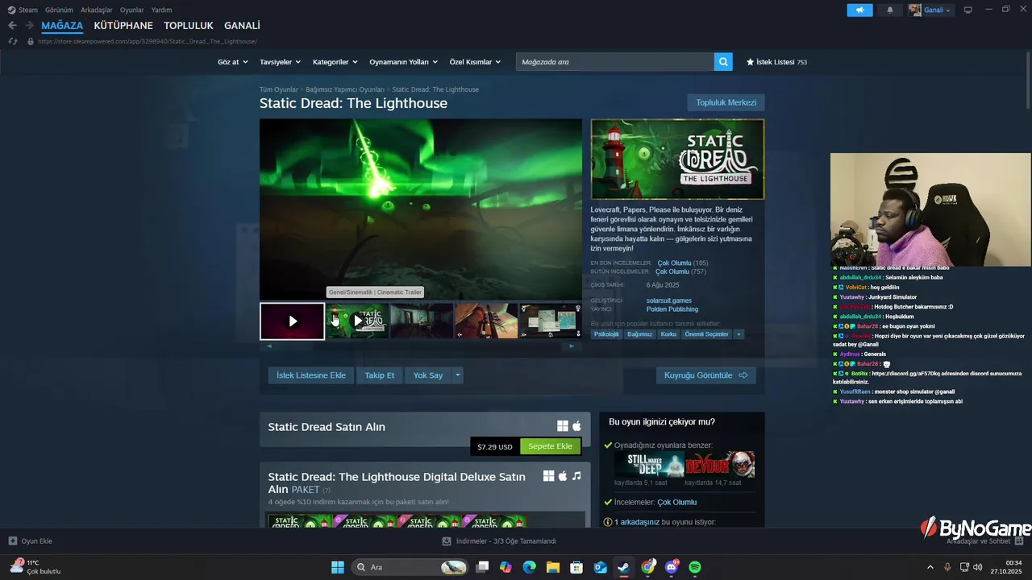Play the second Static Dread trailer thumbnail
Screen dimensions: 1032x580
[x=358, y=321]
